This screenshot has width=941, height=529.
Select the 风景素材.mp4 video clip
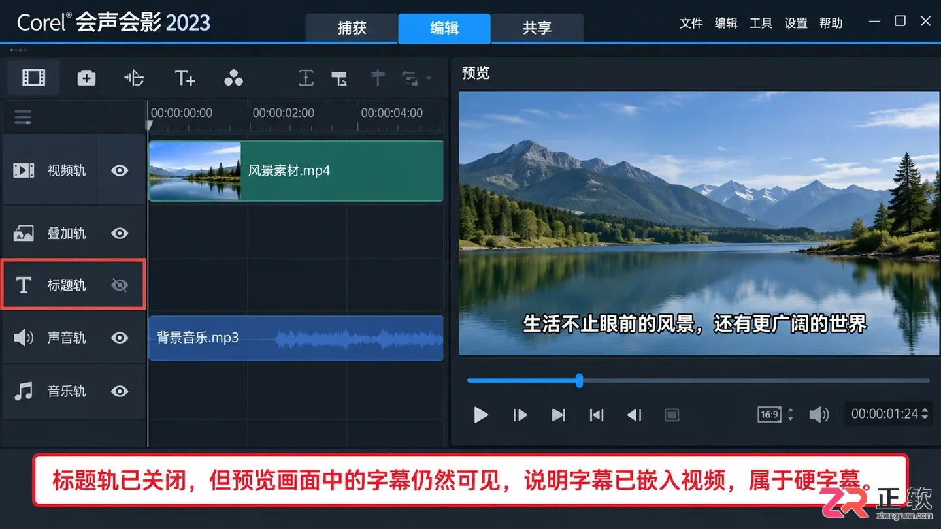click(x=296, y=171)
